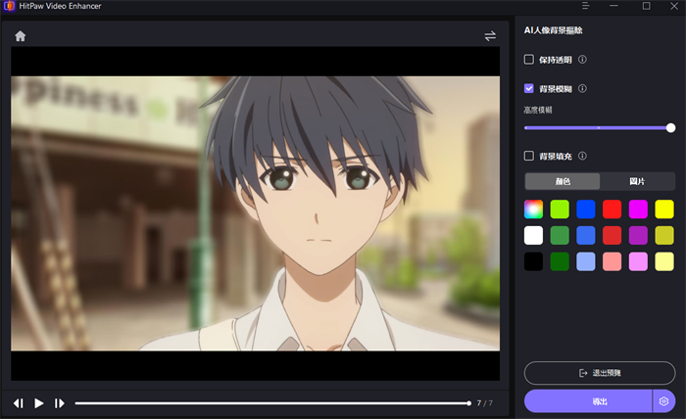Play the video preview

[39, 402]
